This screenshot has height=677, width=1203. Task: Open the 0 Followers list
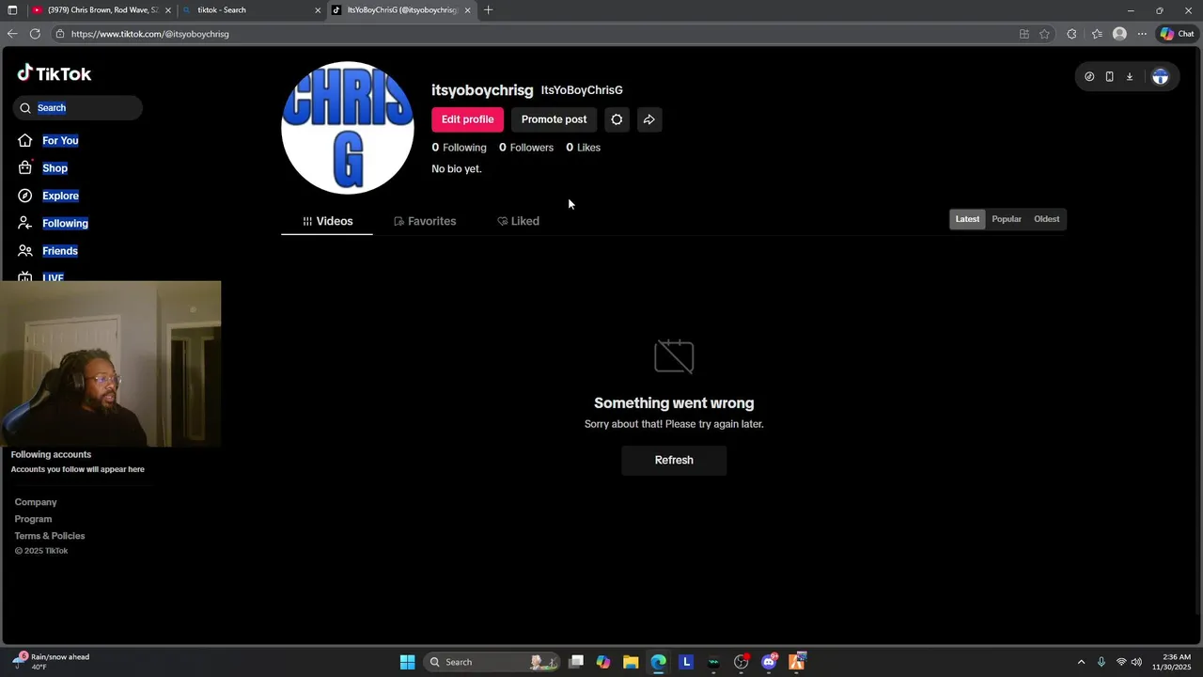point(526,148)
